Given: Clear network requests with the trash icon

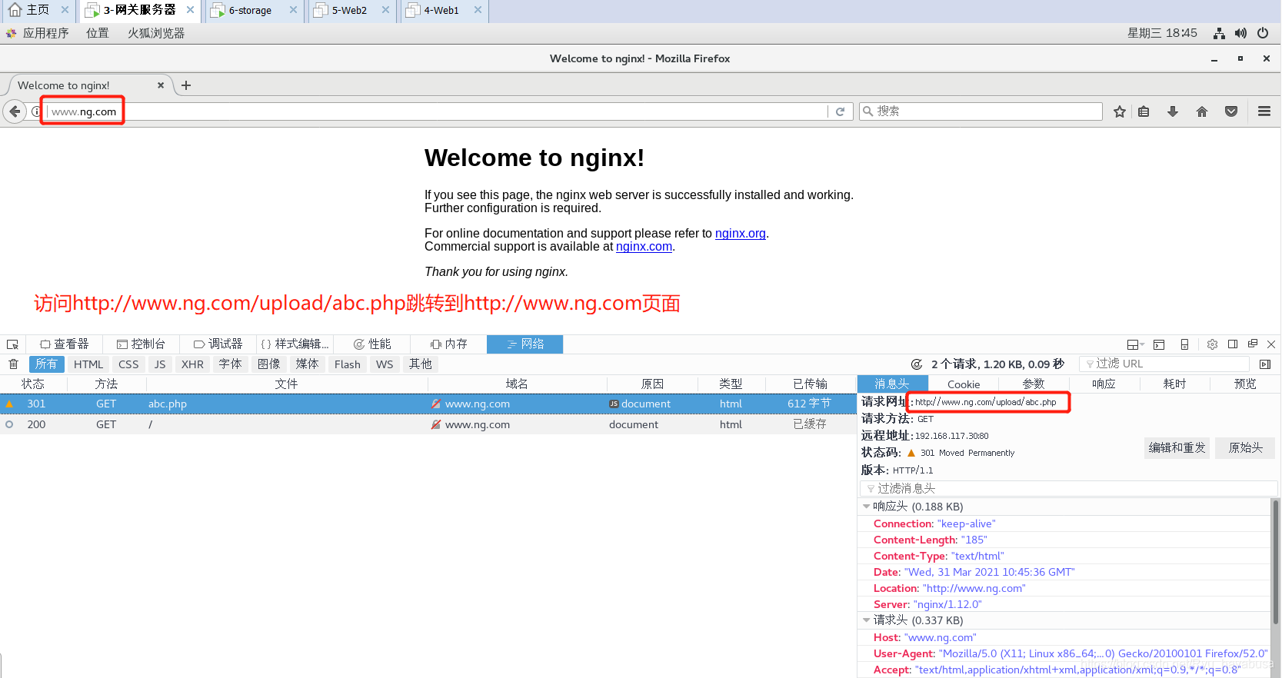Looking at the screenshot, I should 13,364.
